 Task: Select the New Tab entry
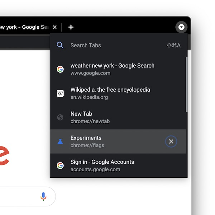(107, 118)
